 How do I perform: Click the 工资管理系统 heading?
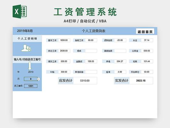pos(85,12)
